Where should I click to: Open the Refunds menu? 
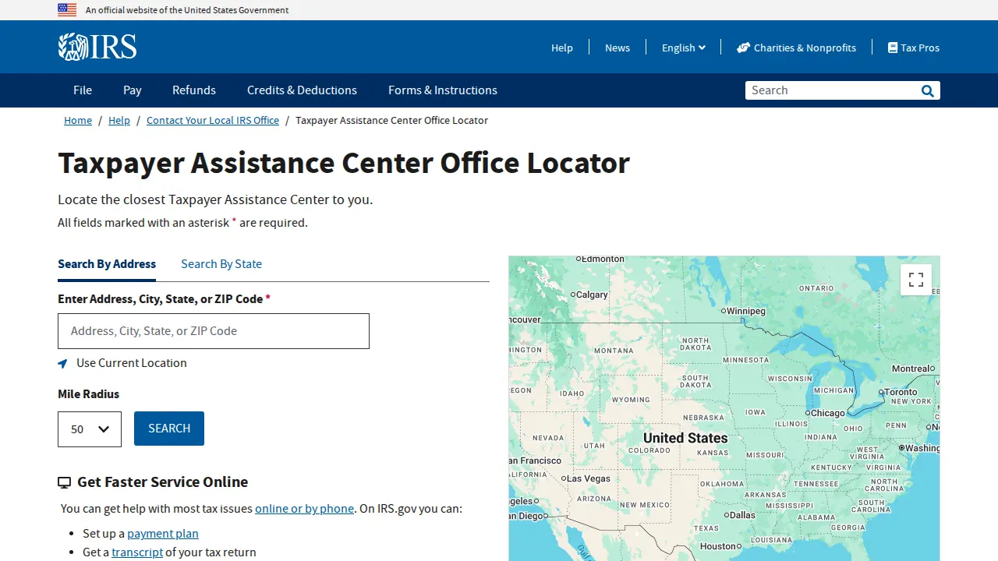(194, 90)
